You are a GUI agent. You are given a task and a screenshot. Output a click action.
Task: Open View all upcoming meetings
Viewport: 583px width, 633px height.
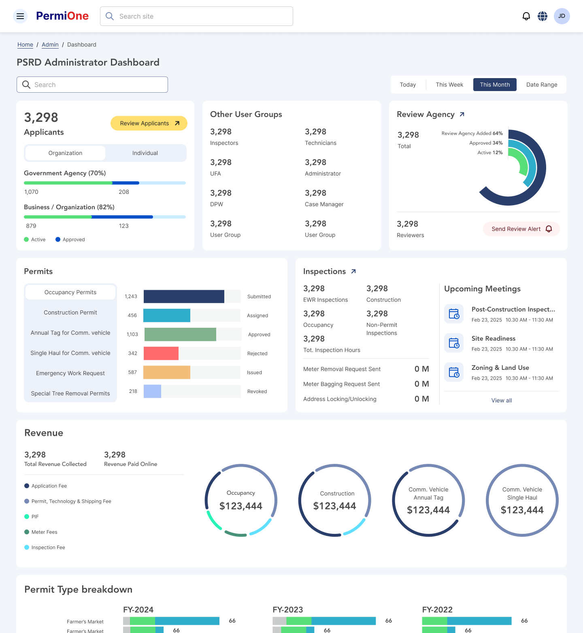click(x=501, y=400)
